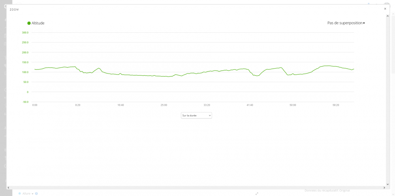Viewport: 395px width, 196px height.
Task: Click the green Altitude legend dot
Action: coord(29,23)
